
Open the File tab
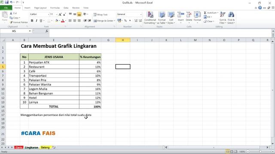click(6, 8)
